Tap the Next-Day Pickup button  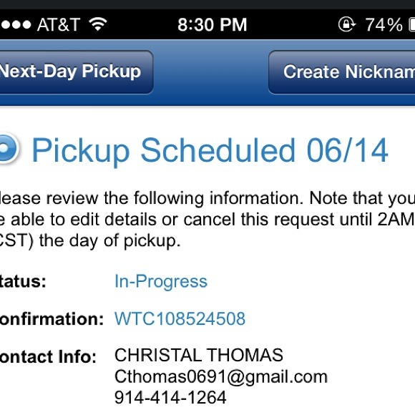(75, 72)
